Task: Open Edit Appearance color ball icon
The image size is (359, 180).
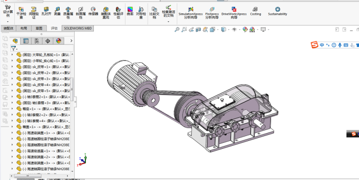Action: point(245,29)
